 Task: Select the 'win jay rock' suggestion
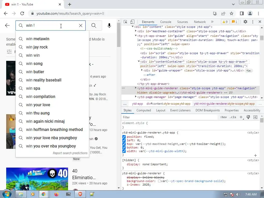(52, 47)
